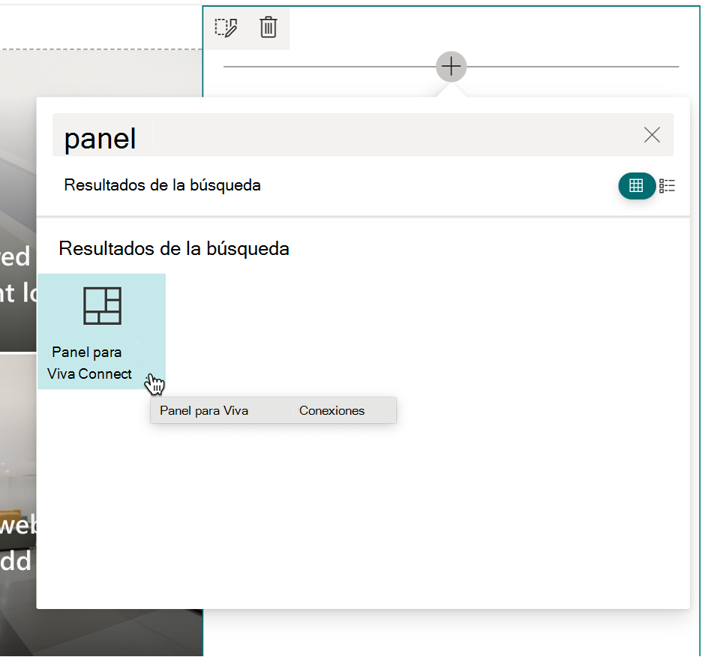The image size is (702, 657).
Task: Click the plus icon to add a web part
Action: coord(451,67)
